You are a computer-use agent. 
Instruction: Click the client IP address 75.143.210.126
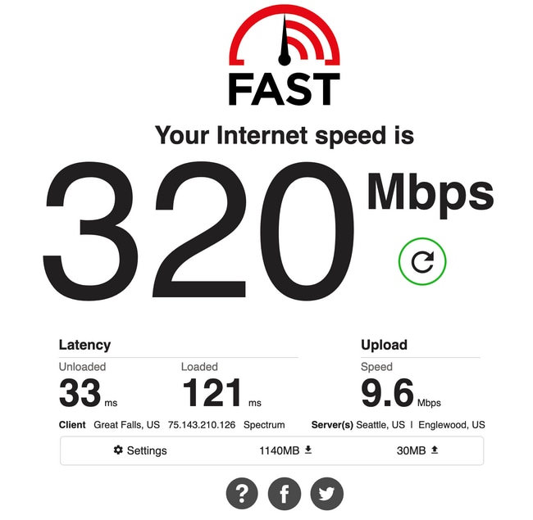[x=202, y=425]
